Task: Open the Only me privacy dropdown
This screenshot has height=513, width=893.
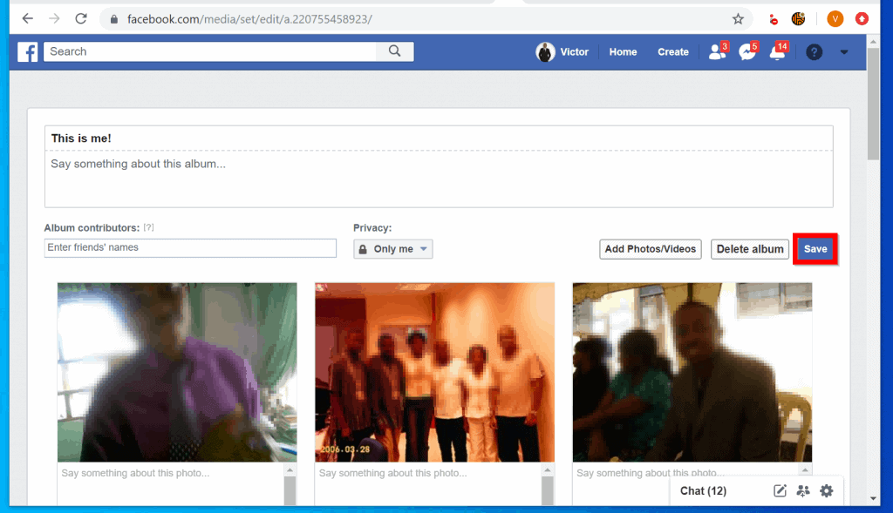Action: 393,249
